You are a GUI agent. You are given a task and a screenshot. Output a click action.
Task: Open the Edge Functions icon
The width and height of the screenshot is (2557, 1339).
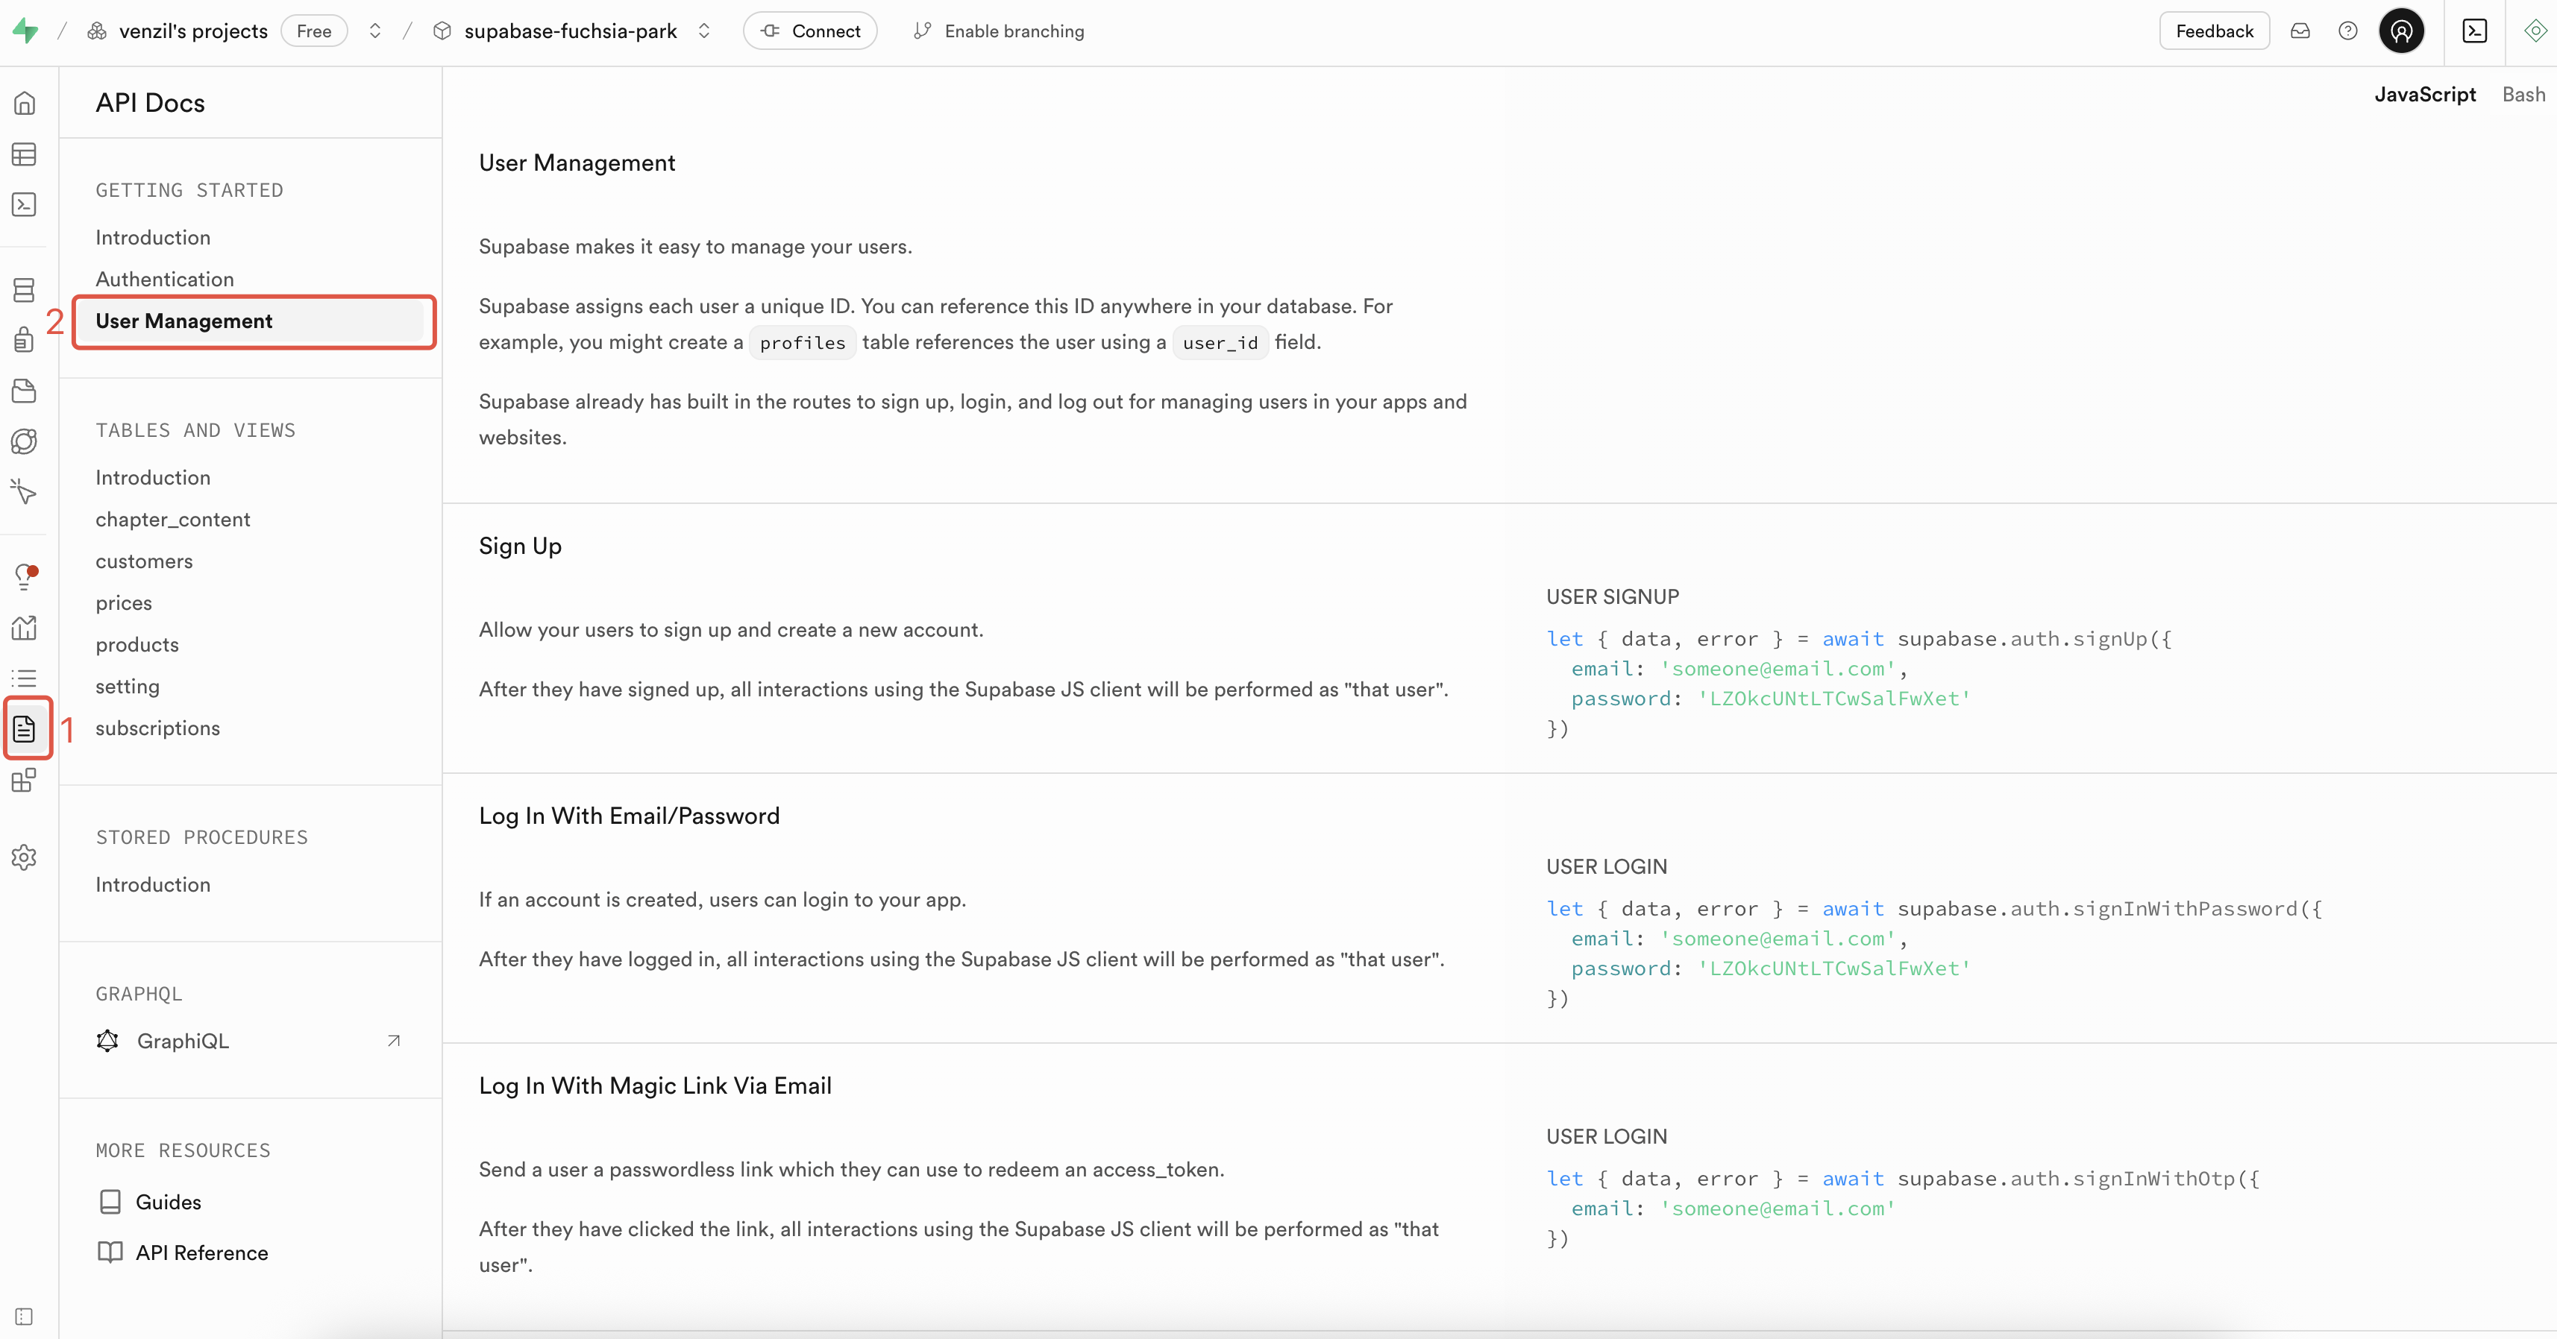tap(24, 441)
